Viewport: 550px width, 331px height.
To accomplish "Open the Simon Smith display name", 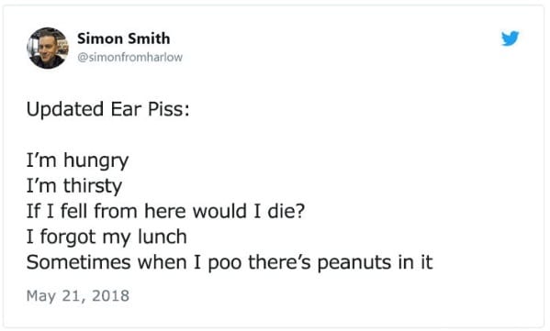I will pos(123,39).
